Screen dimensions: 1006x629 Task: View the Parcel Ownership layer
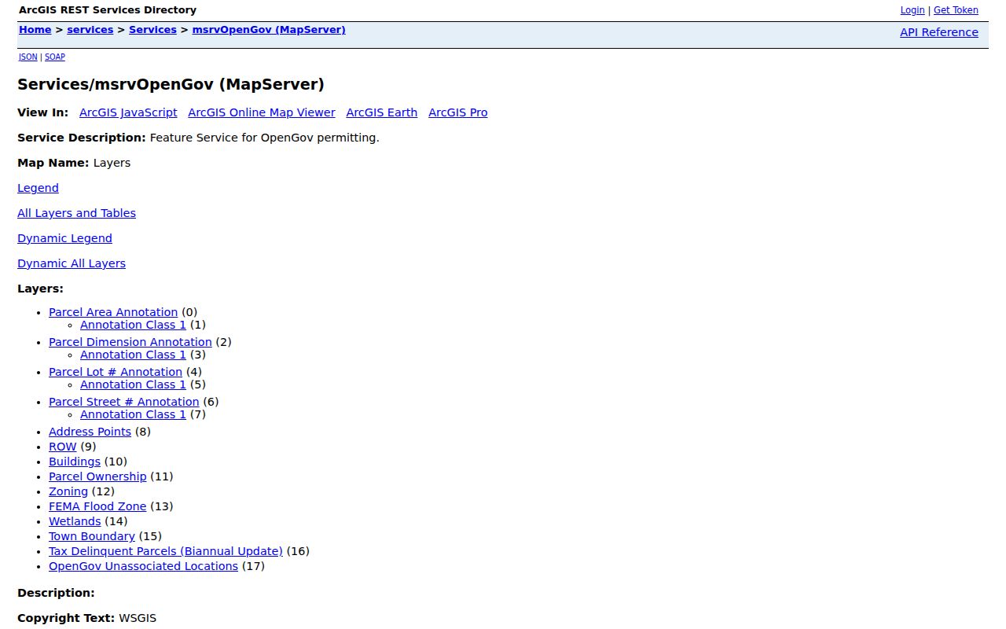[x=97, y=476]
